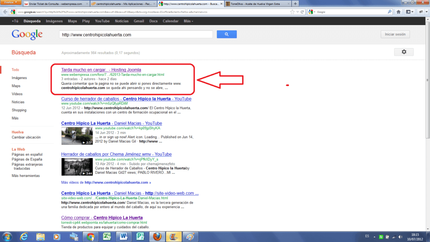Switch to Google Chrome in the taskbar
This screenshot has width=430, height=242.
click(x=91, y=237)
